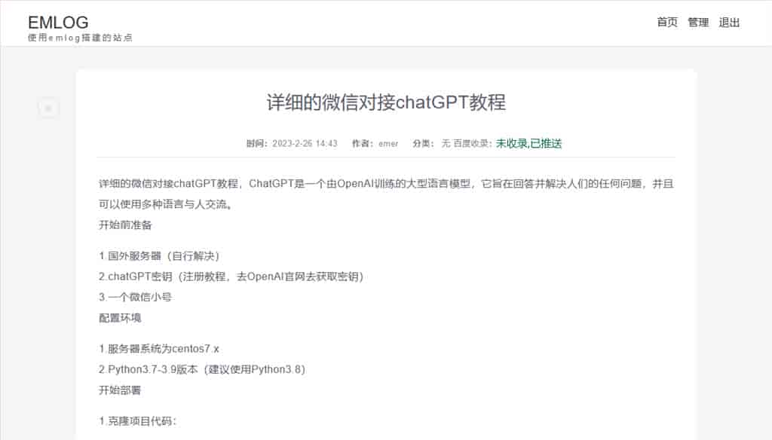
Task: Click the heading 开始部署
Action: tap(120, 390)
